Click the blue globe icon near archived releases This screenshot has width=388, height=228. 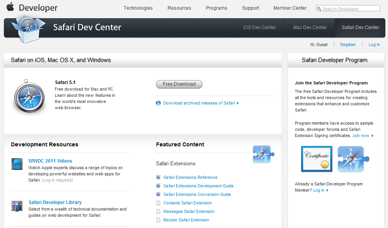[158, 103]
